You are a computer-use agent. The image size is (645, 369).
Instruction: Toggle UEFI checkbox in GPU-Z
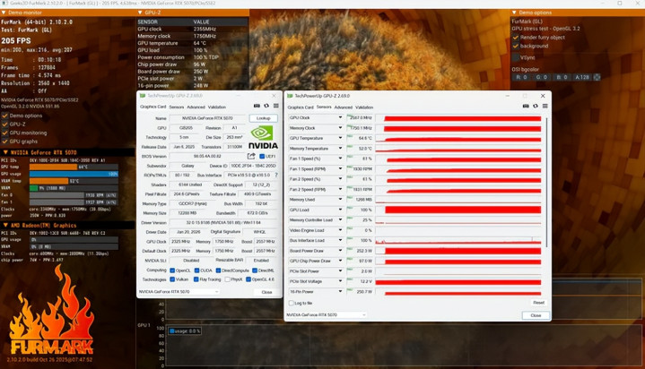[x=262, y=156]
